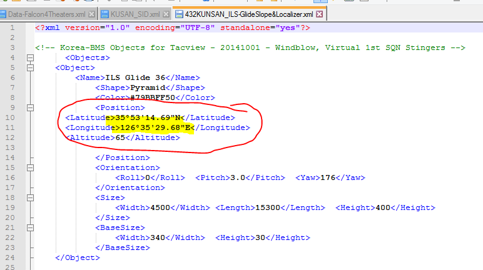Switch to KUSAN_SID.xml tab
This screenshot has width=483, height=270.
coord(135,14)
